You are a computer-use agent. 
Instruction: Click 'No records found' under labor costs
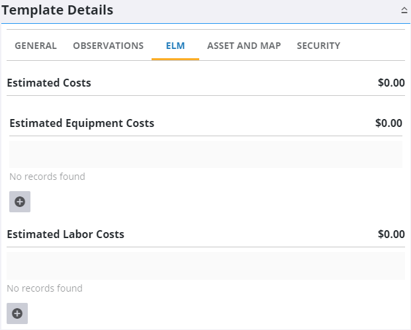point(44,288)
